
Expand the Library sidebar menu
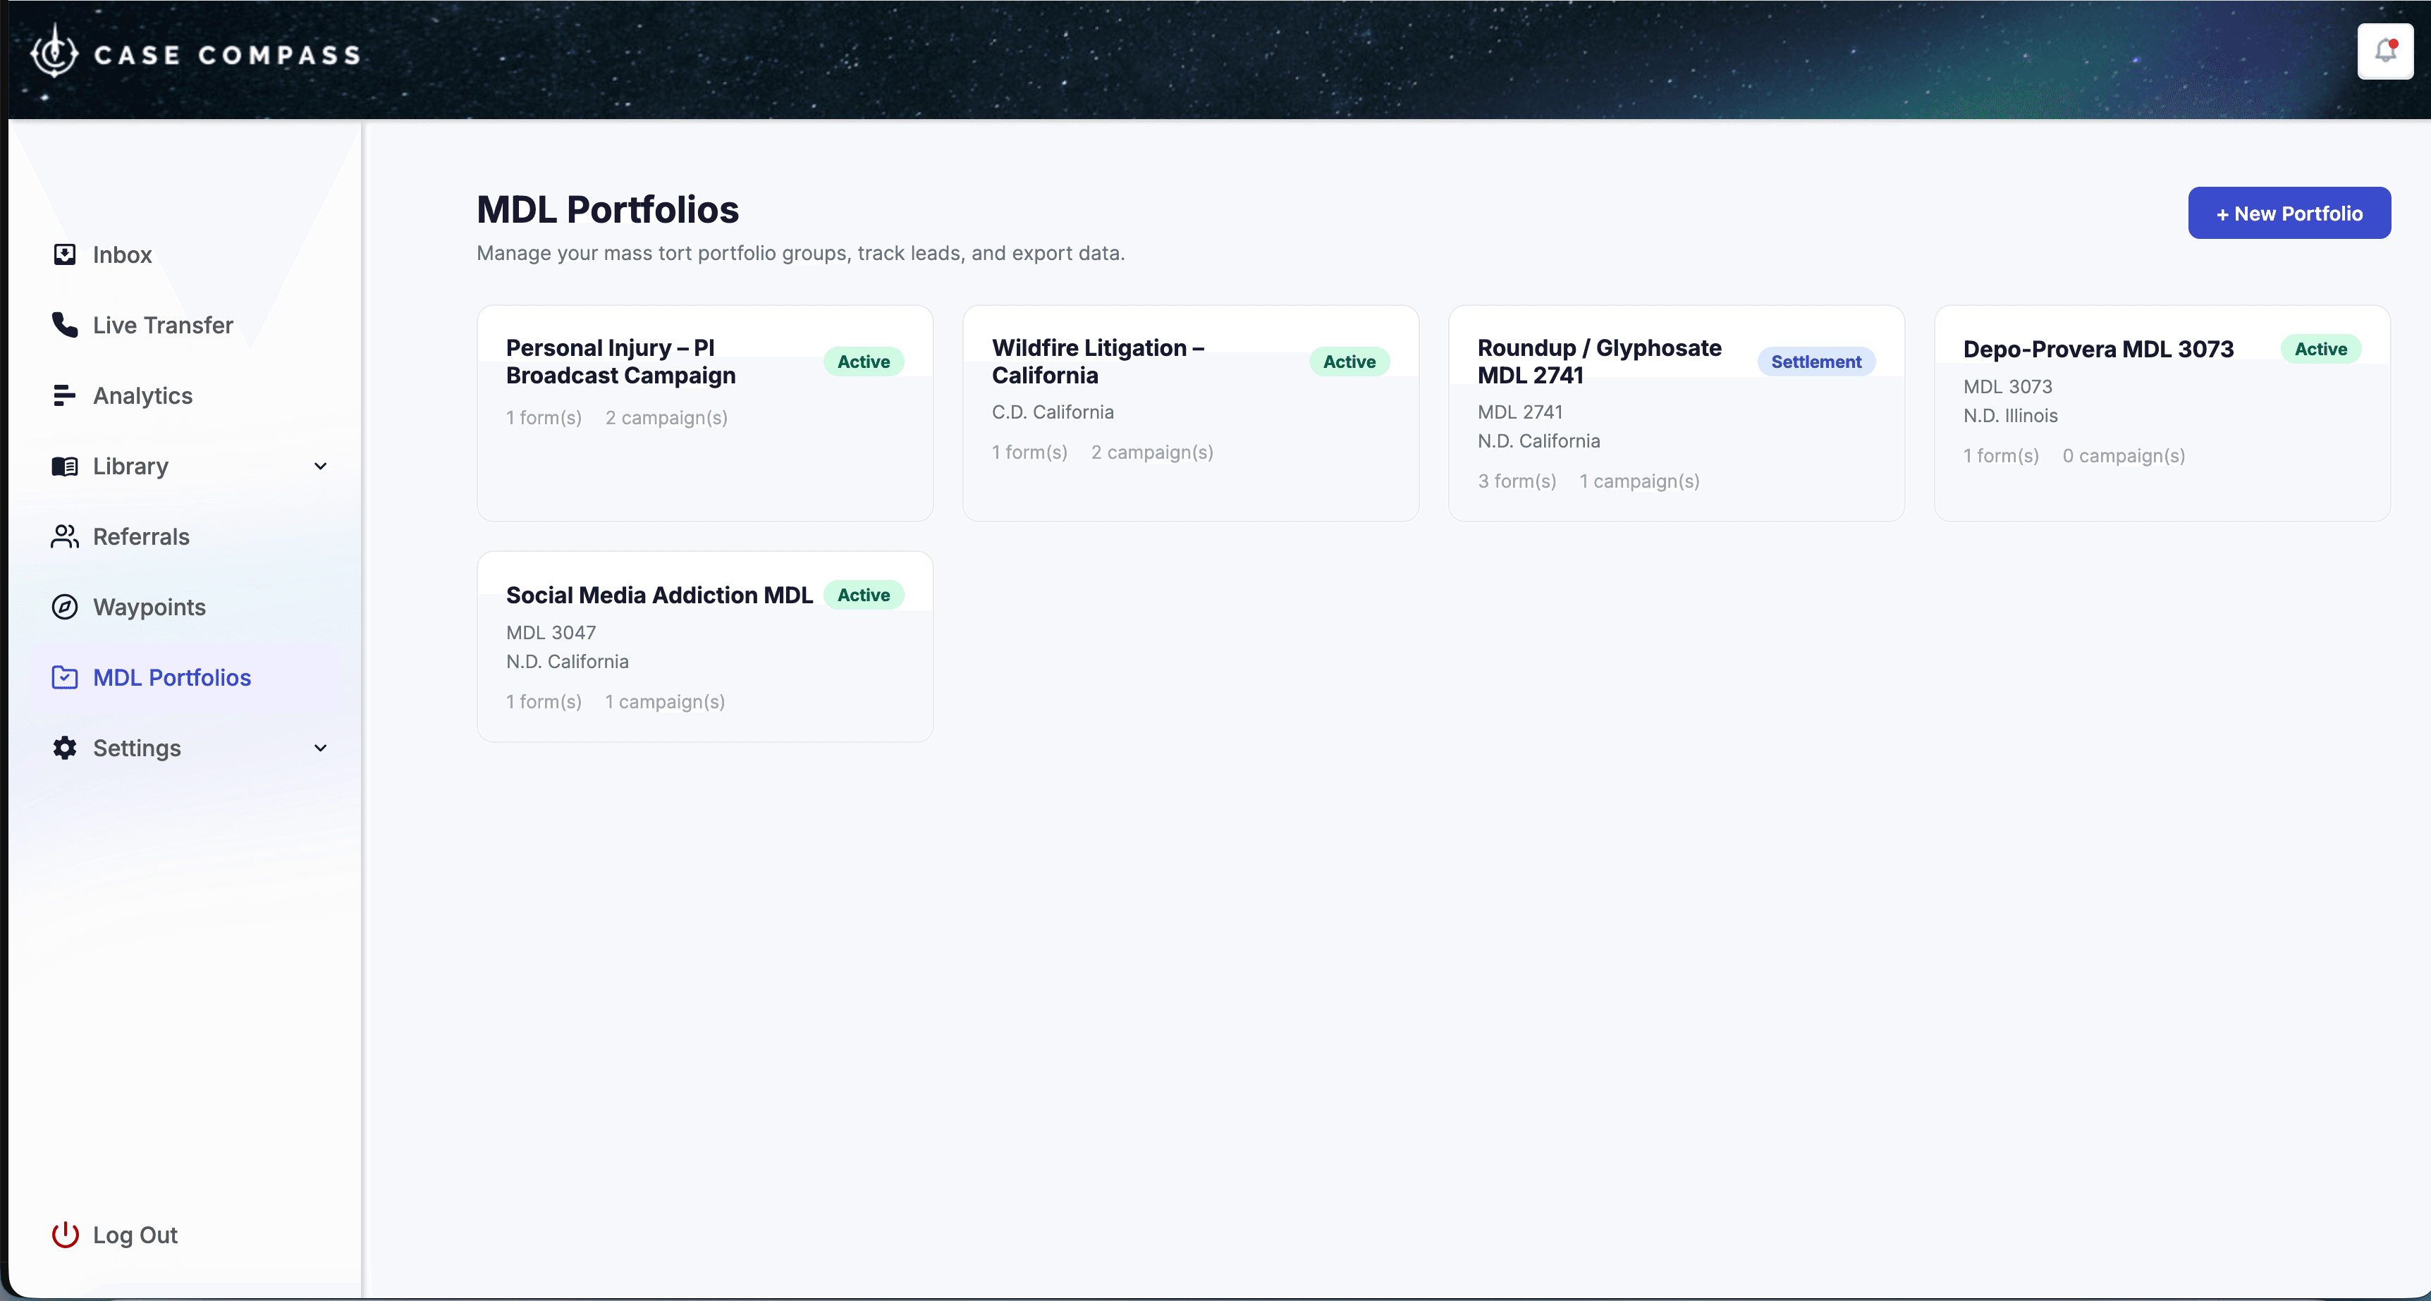click(x=321, y=466)
